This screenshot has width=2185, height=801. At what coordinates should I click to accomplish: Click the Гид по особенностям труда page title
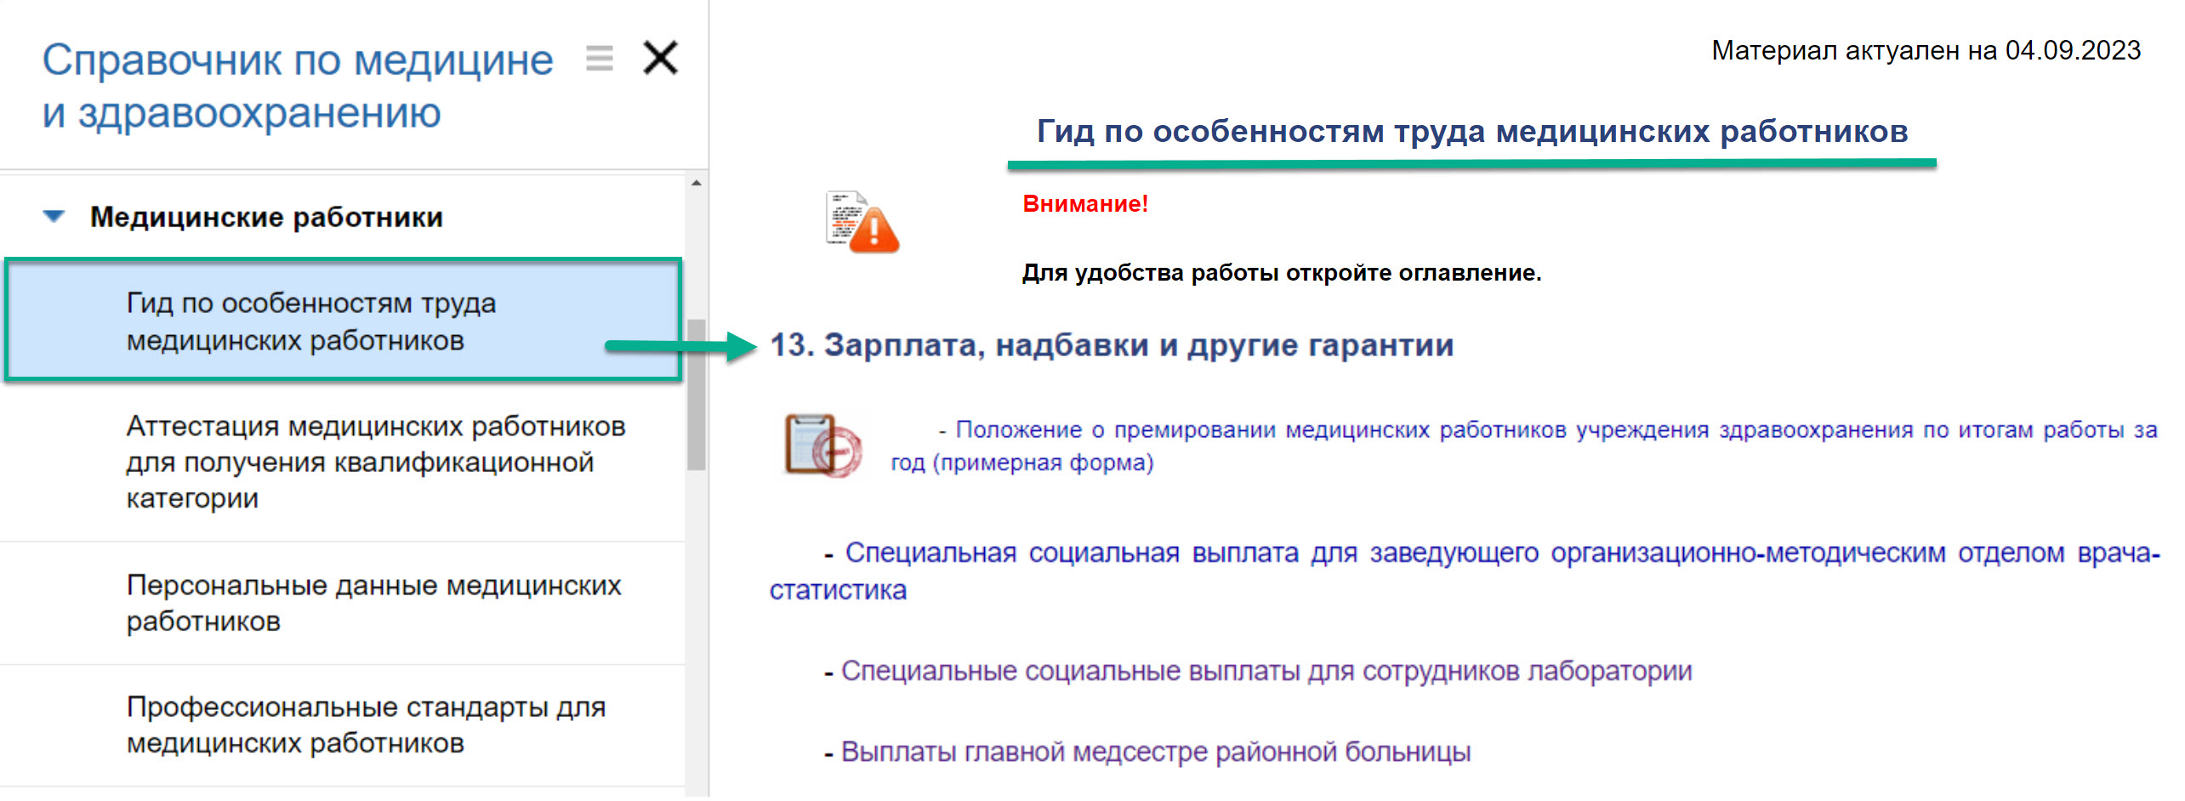1472,132
